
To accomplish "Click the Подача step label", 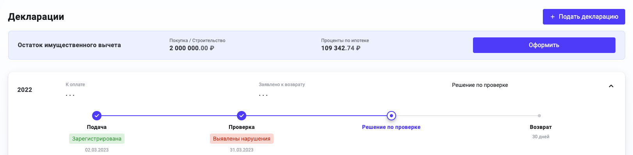I will (97, 127).
